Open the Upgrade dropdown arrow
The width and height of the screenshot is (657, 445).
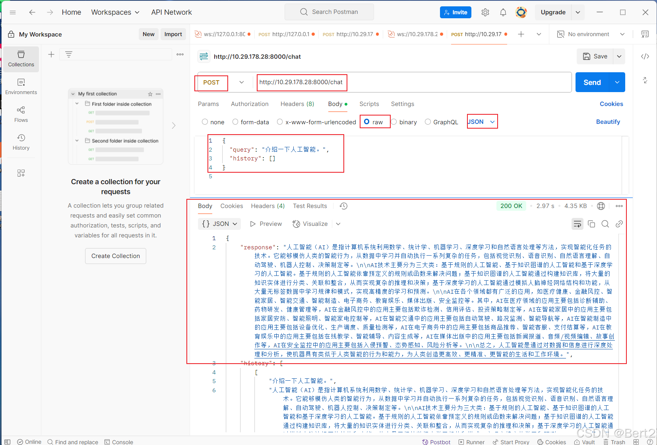pyautogui.click(x=578, y=12)
